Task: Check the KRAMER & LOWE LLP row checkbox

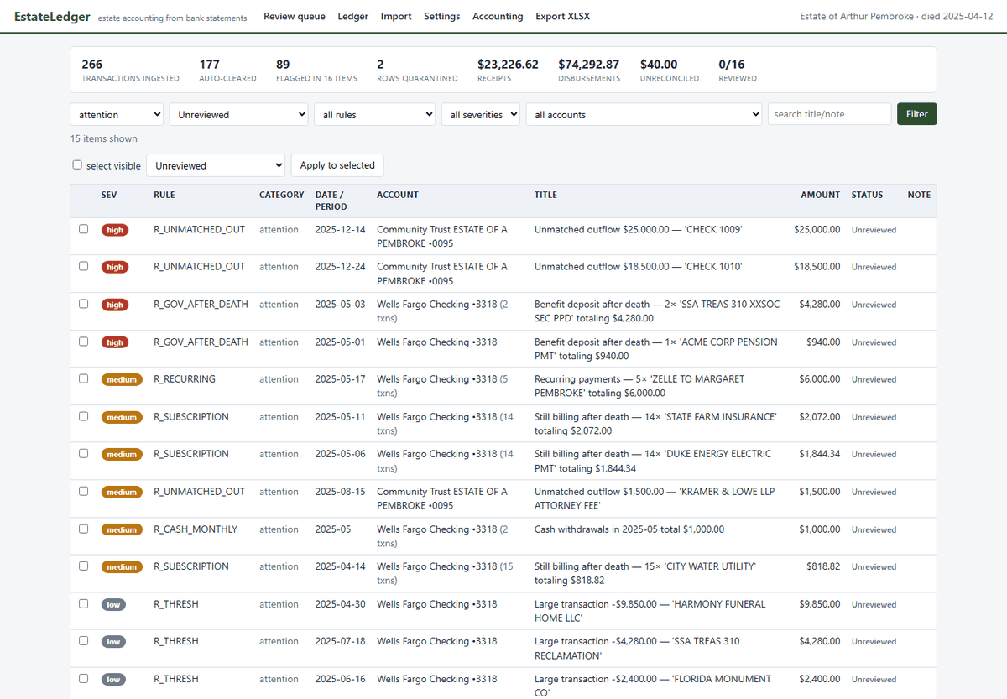Action: tap(83, 491)
